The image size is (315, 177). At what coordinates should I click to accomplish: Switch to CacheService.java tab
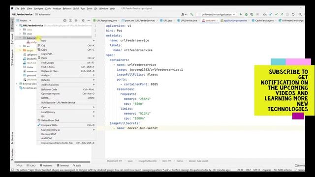click(264, 21)
